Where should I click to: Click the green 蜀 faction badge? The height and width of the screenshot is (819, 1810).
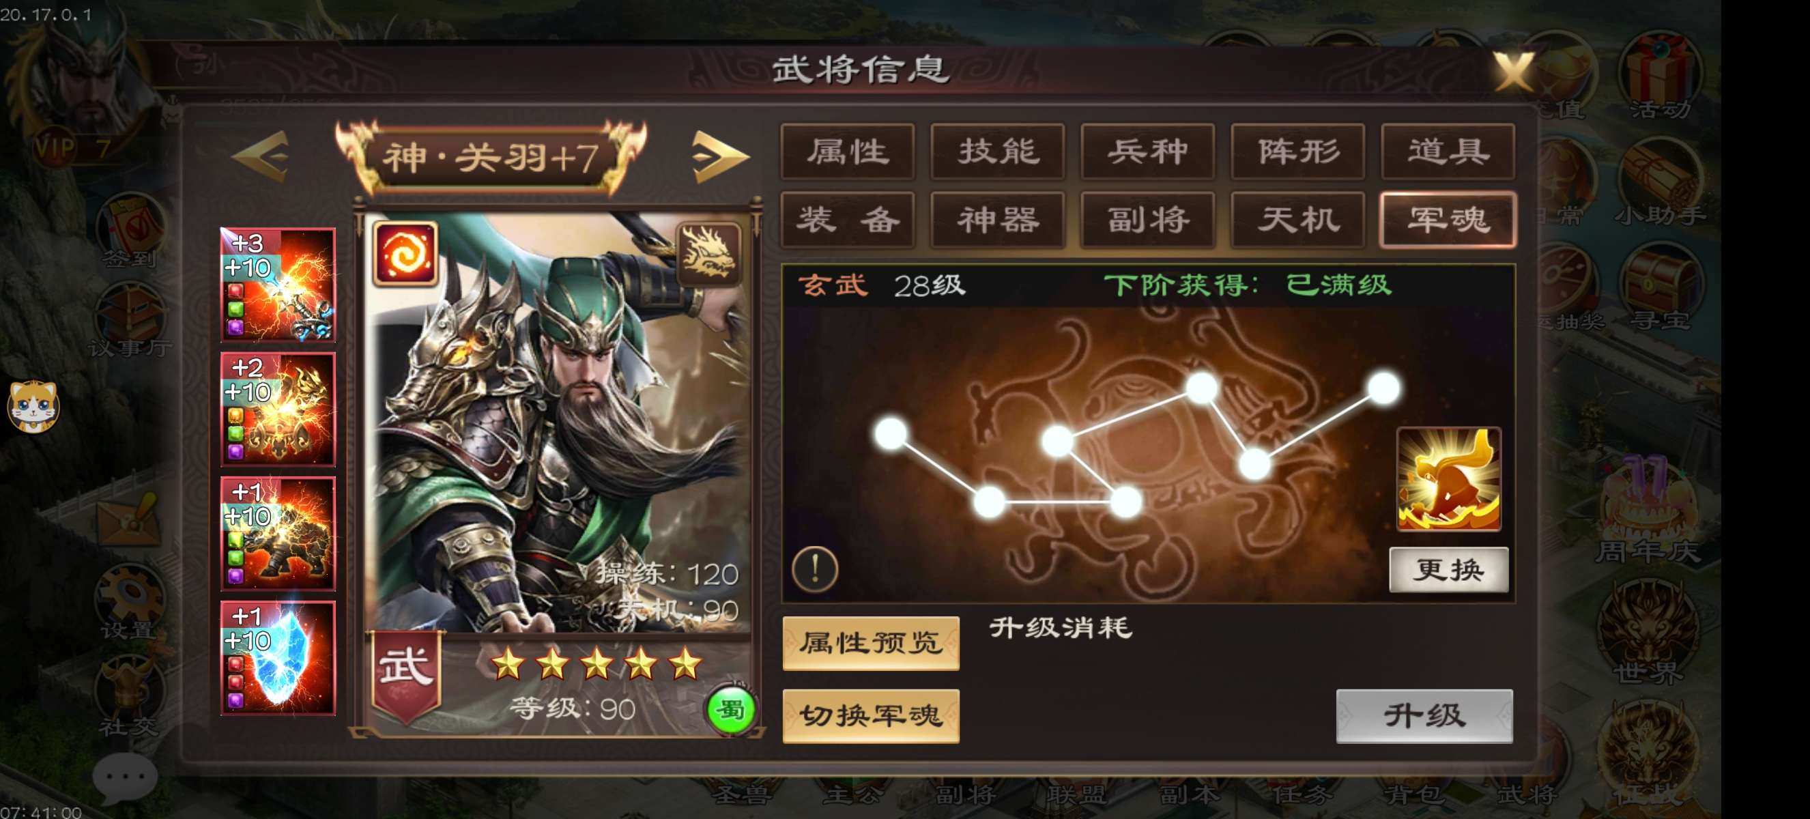coord(731,710)
